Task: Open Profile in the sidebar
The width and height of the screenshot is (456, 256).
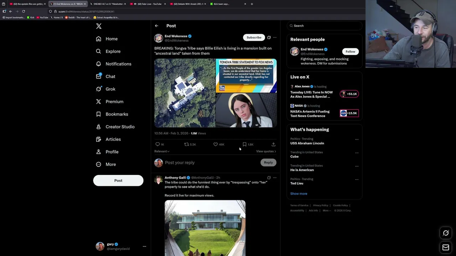Action: pyautogui.click(x=107, y=152)
